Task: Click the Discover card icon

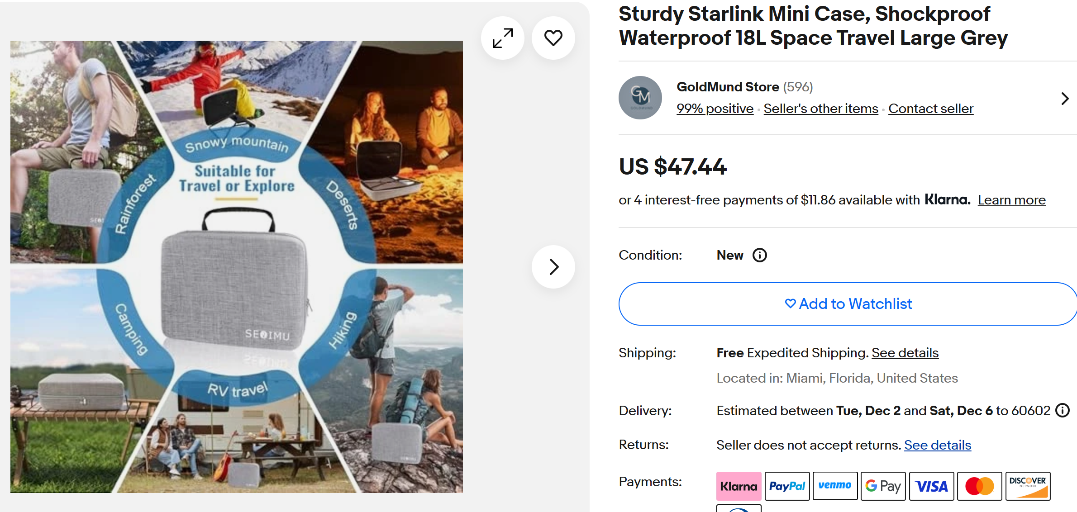Action: 1028,486
